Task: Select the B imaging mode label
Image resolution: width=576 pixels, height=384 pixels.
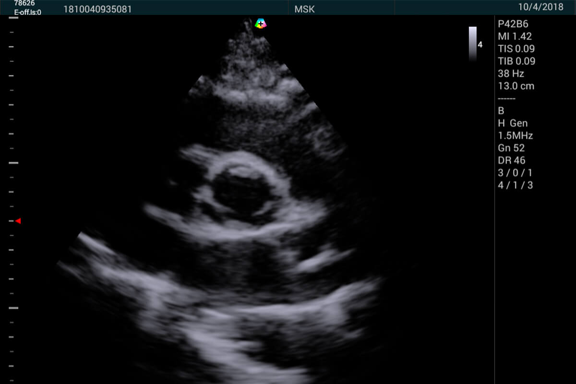Action: pos(501,110)
